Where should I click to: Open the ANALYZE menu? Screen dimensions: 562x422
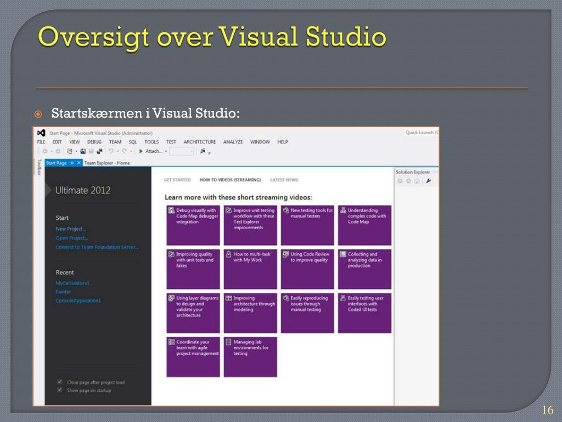(x=233, y=142)
